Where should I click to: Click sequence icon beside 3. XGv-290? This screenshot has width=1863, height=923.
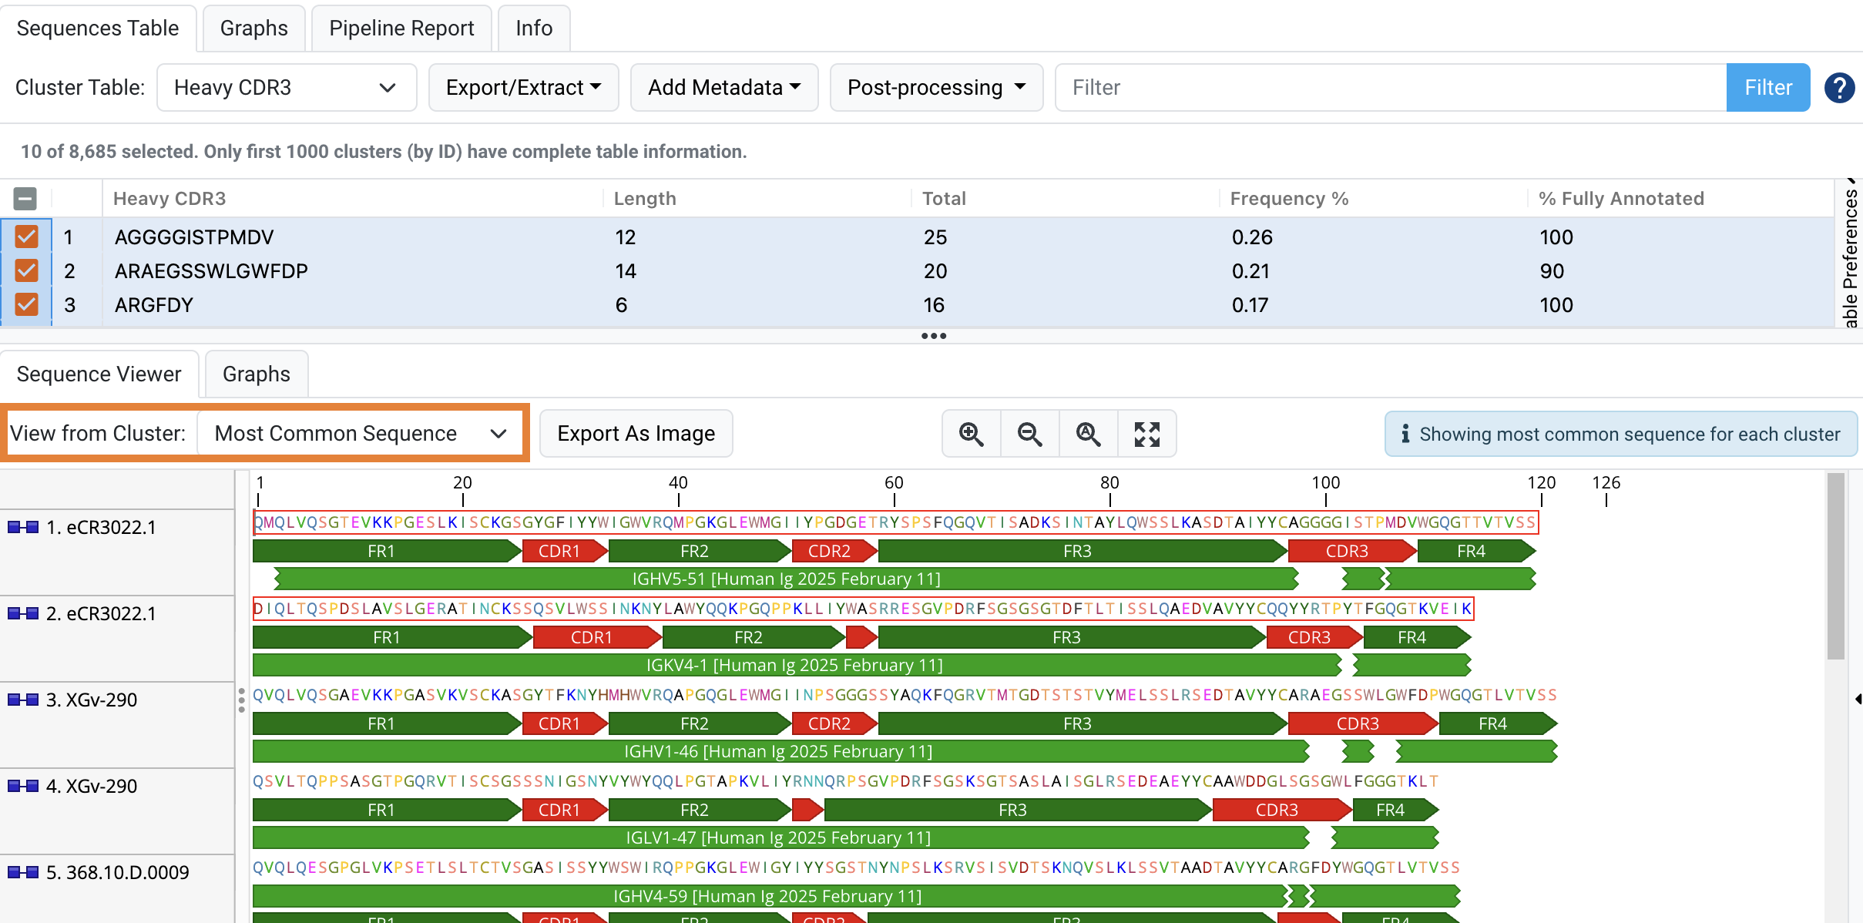pos(23,700)
